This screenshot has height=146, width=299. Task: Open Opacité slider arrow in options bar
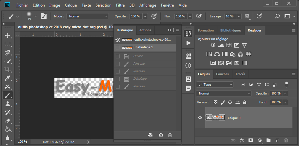pos(145,16)
